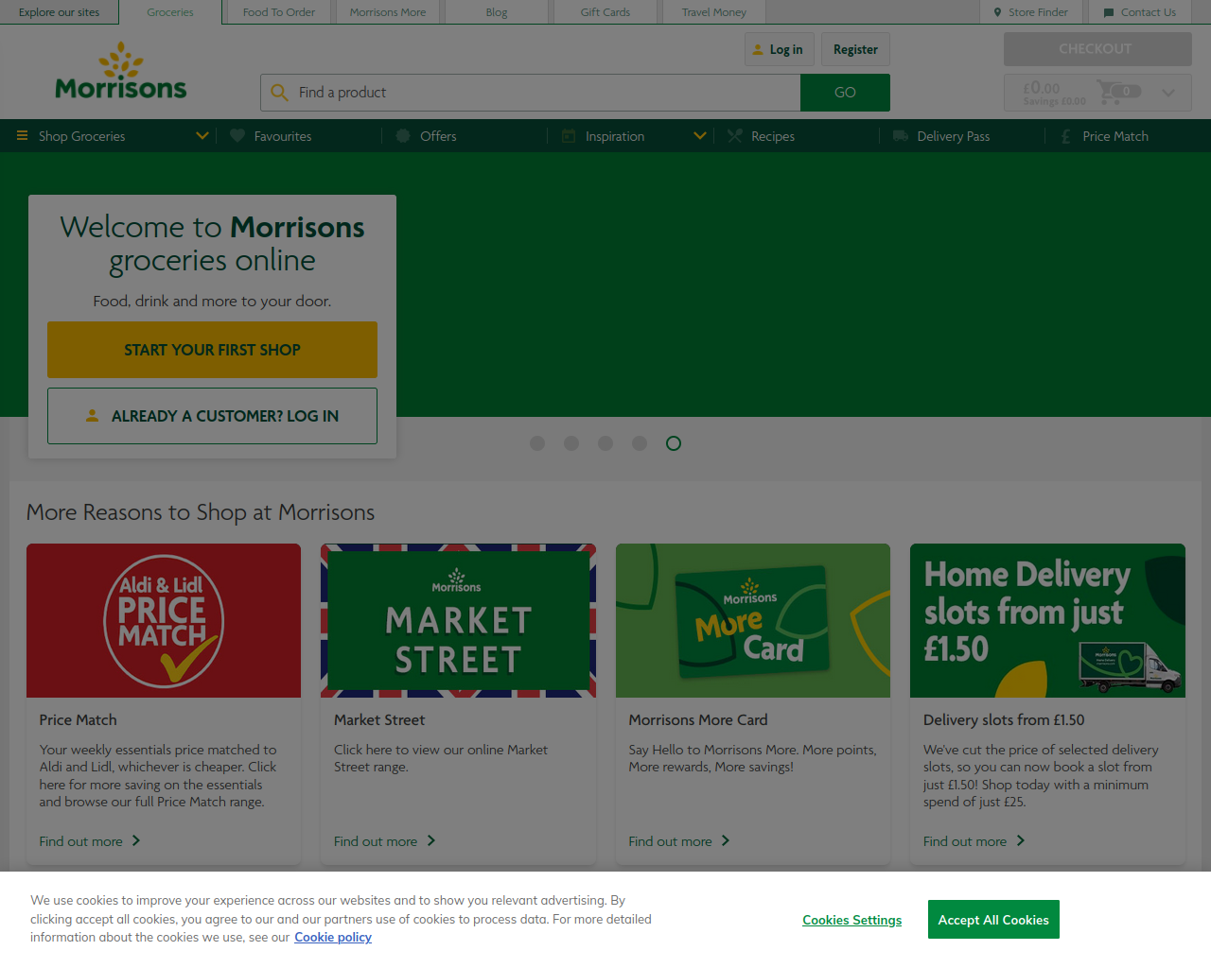Click the Delivery slots from £1.50 heading
The height and width of the screenshot is (968, 1211).
pos(1004,719)
